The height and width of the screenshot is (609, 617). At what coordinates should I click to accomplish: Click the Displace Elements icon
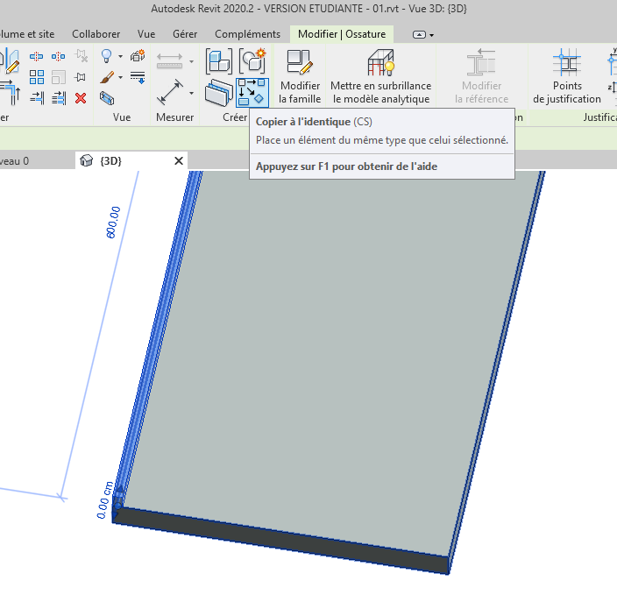(x=138, y=56)
